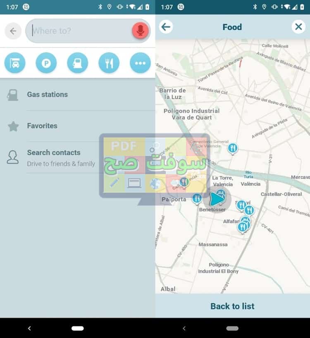310x338 pixels.
Task: Tap the 'Food' screen title
Action: [232, 27]
